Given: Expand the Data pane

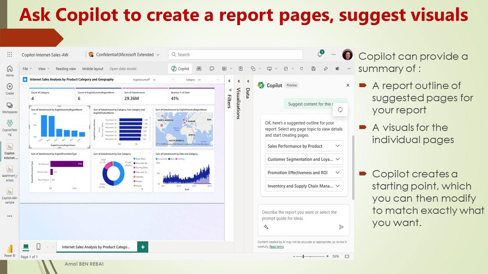Looking at the screenshot, I should point(248,81).
